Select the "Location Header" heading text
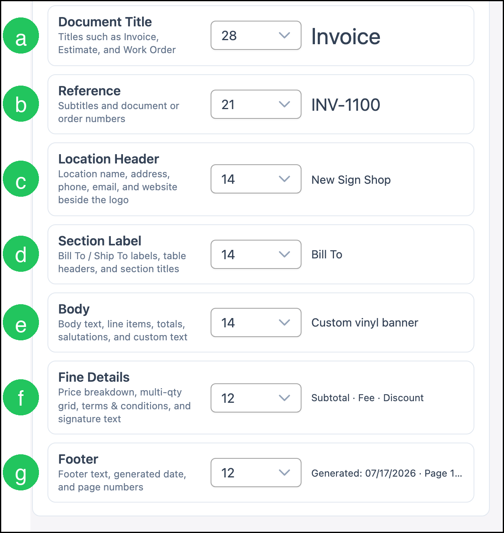The image size is (504, 533). (109, 159)
